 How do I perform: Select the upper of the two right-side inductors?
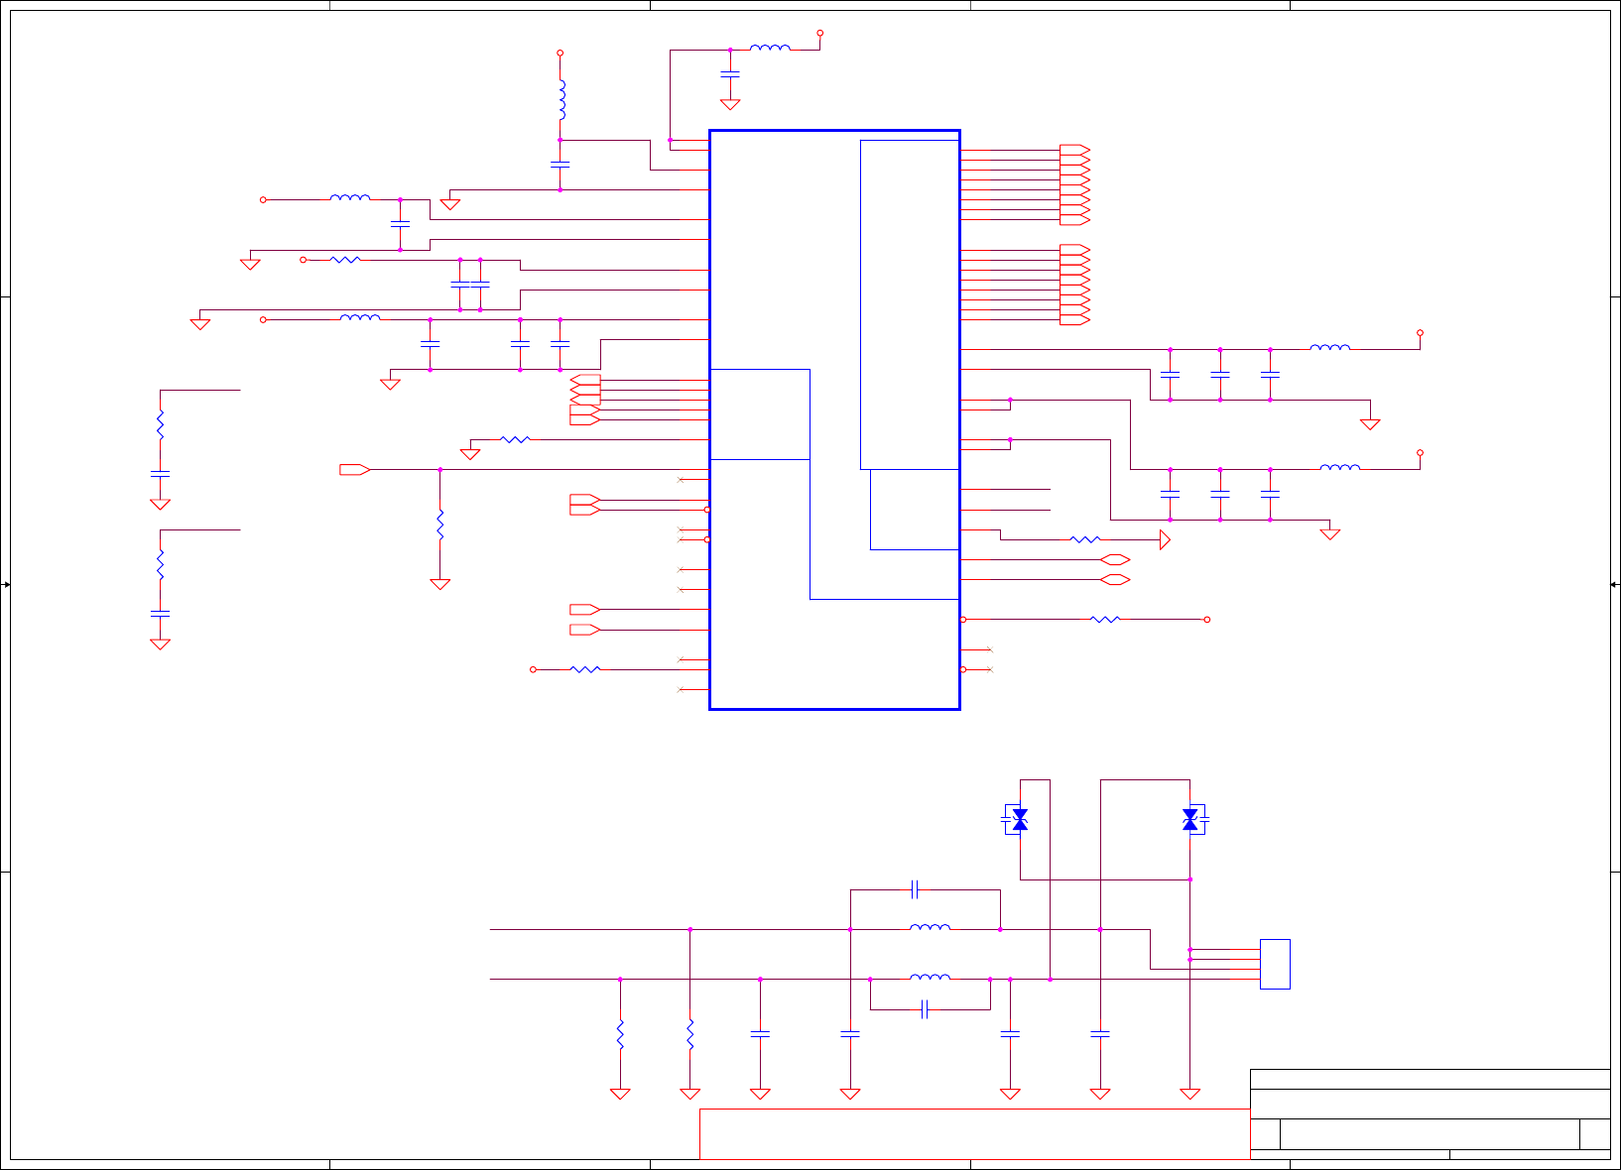point(1329,347)
